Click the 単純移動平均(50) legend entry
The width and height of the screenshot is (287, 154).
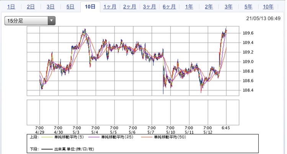[170, 137]
